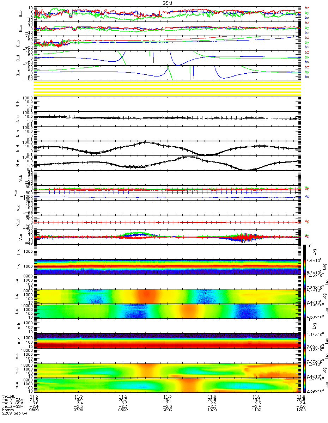
Task: Click the yellow striped band between panels
Action: [168, 88]
